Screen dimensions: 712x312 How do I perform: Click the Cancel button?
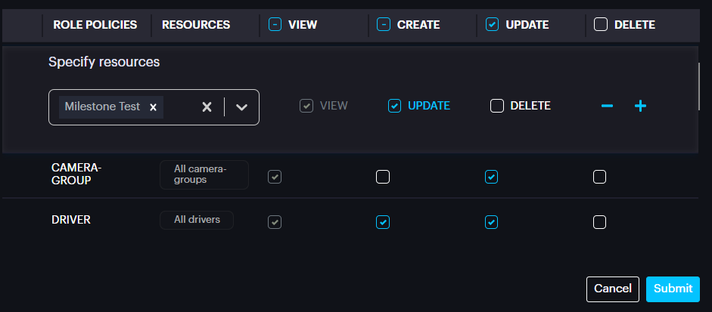612,289
